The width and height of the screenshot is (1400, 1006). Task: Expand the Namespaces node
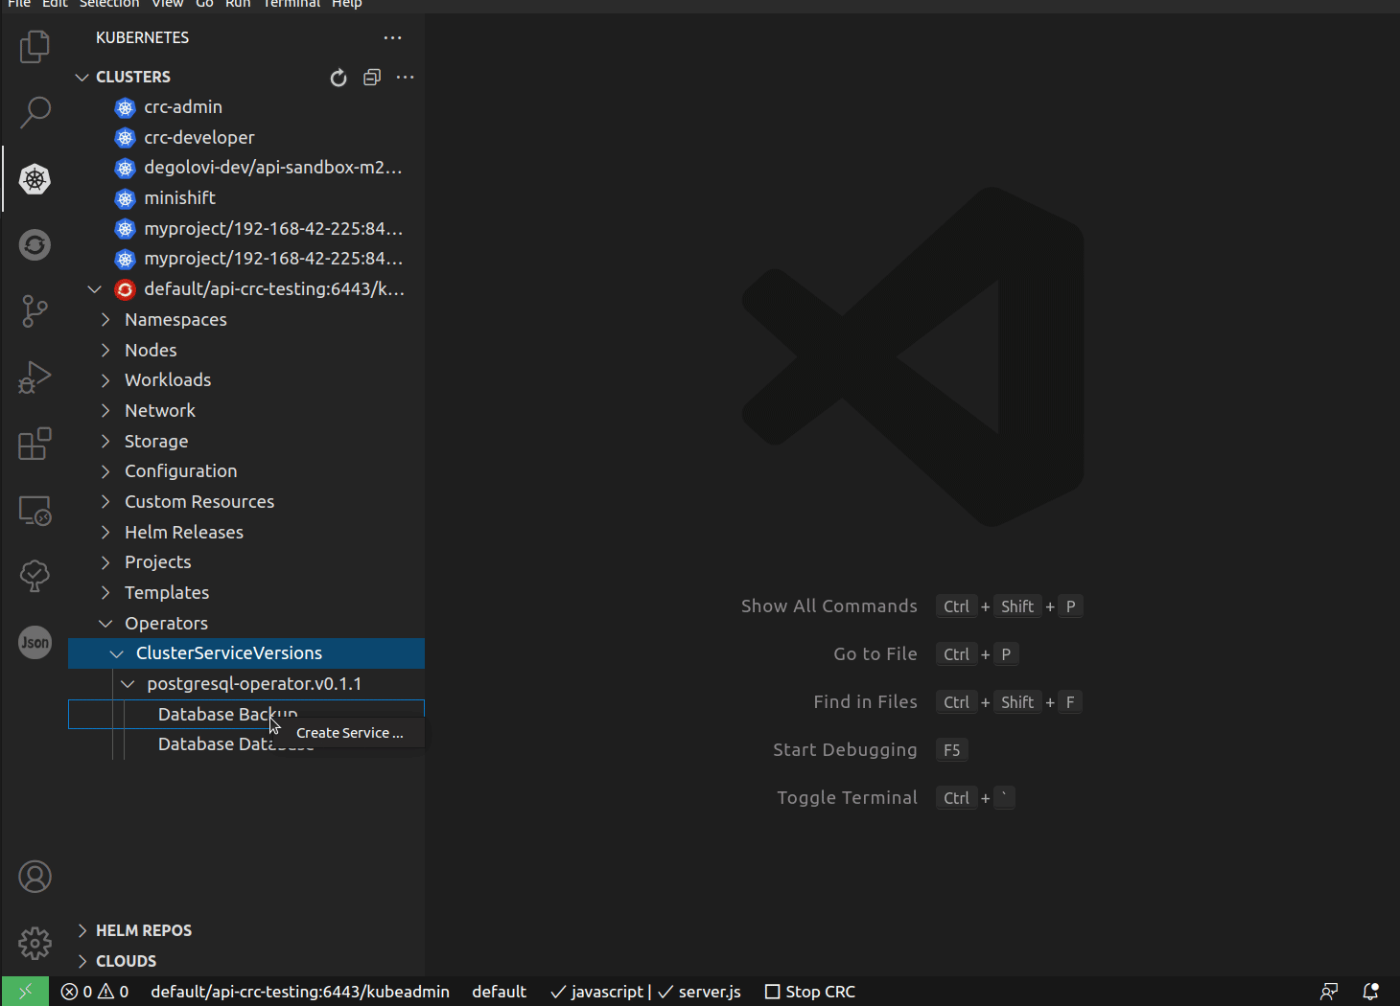[105, 320]
